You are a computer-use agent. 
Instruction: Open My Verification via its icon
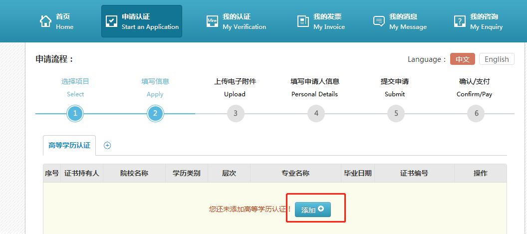(212, 21)
